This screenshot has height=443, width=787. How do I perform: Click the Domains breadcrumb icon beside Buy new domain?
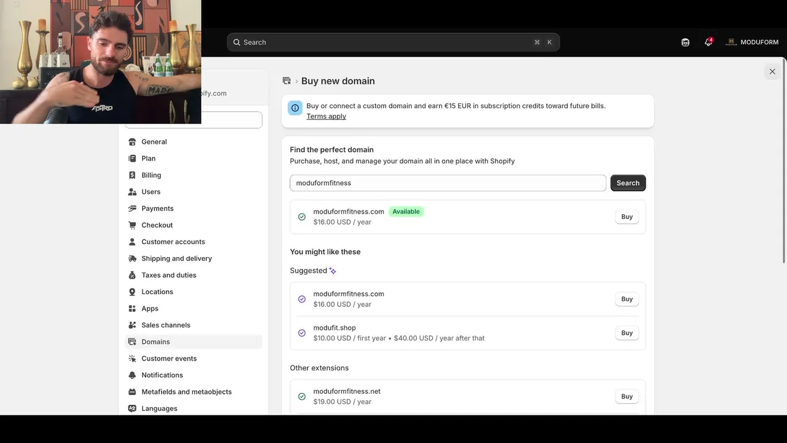(x=287, y=81)
